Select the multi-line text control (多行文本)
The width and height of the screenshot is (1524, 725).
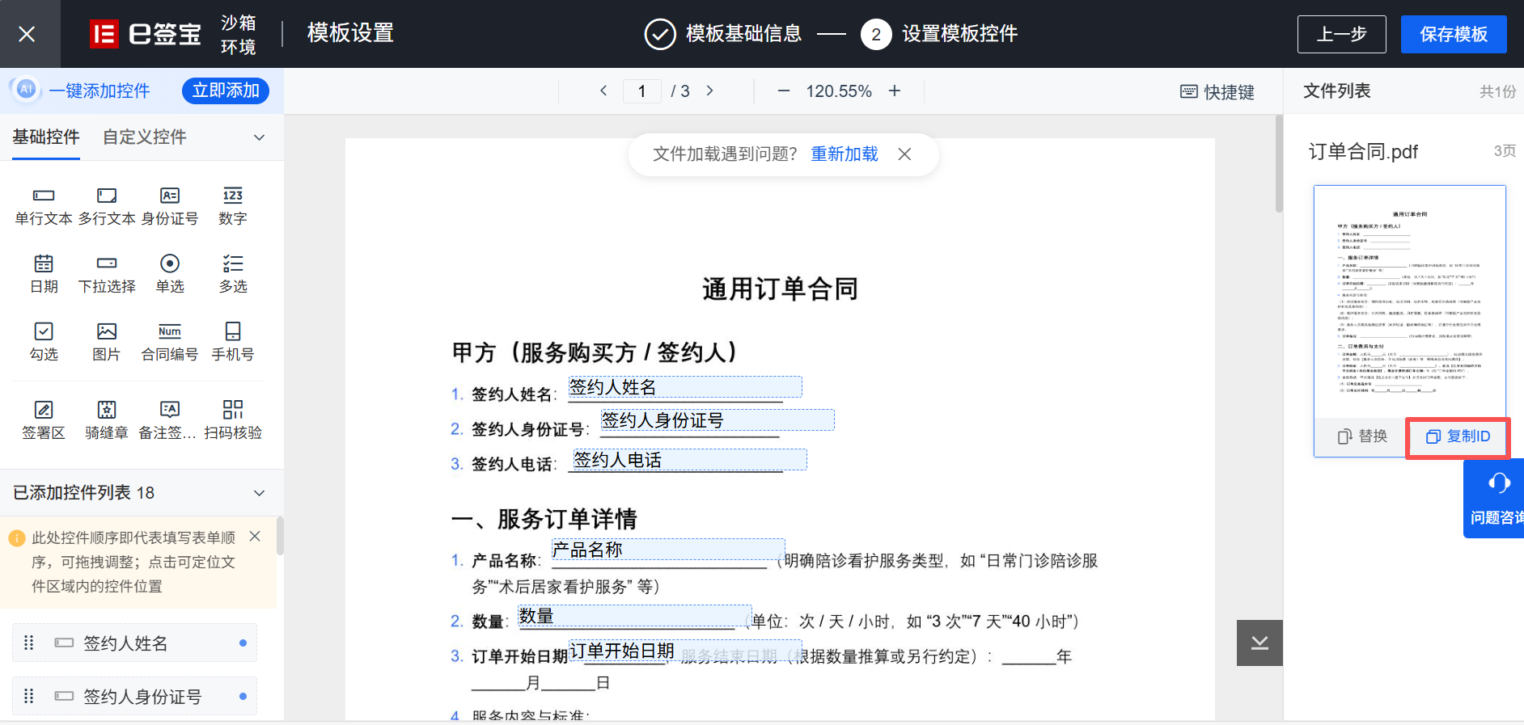pyautogui.click(x=107, y=205)
